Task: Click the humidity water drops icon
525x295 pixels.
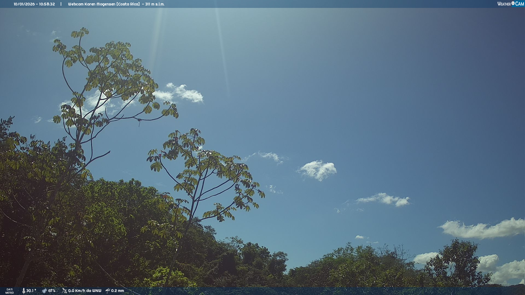Action: coord(44,291)
